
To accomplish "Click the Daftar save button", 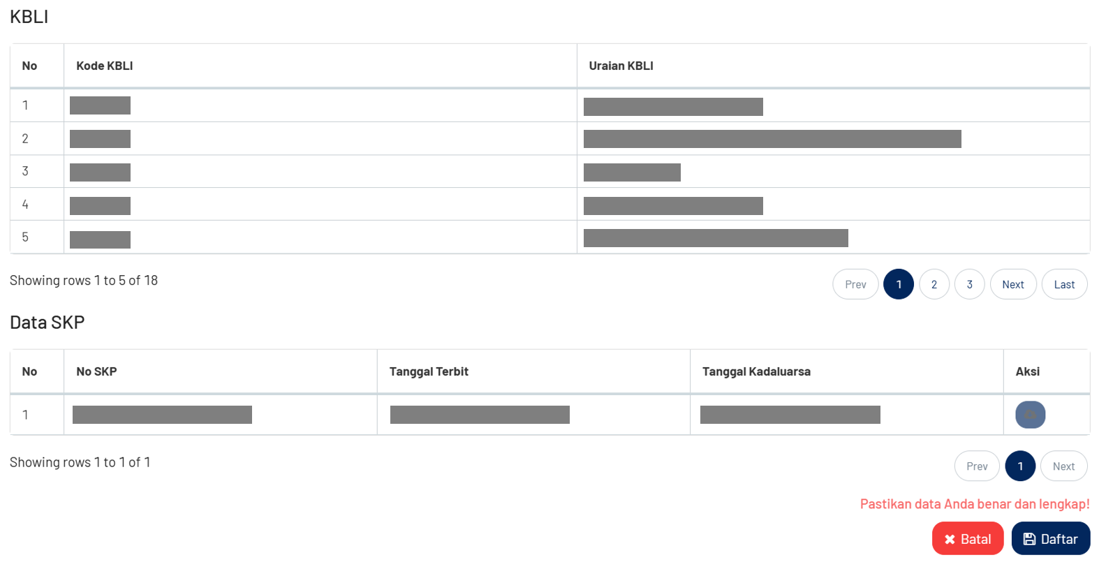I will click(1050, 538).
